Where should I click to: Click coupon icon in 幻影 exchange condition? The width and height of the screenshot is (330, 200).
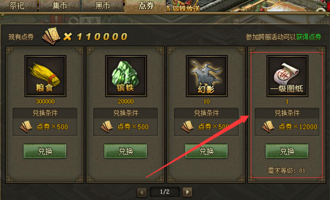188,126
